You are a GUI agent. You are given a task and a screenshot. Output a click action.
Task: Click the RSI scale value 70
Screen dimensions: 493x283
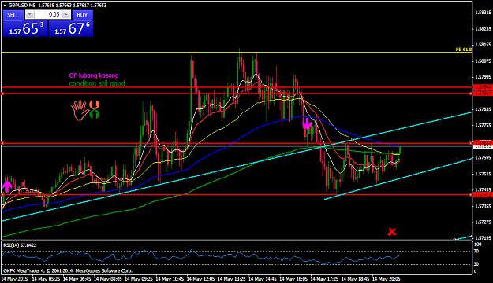click(476, 251)
